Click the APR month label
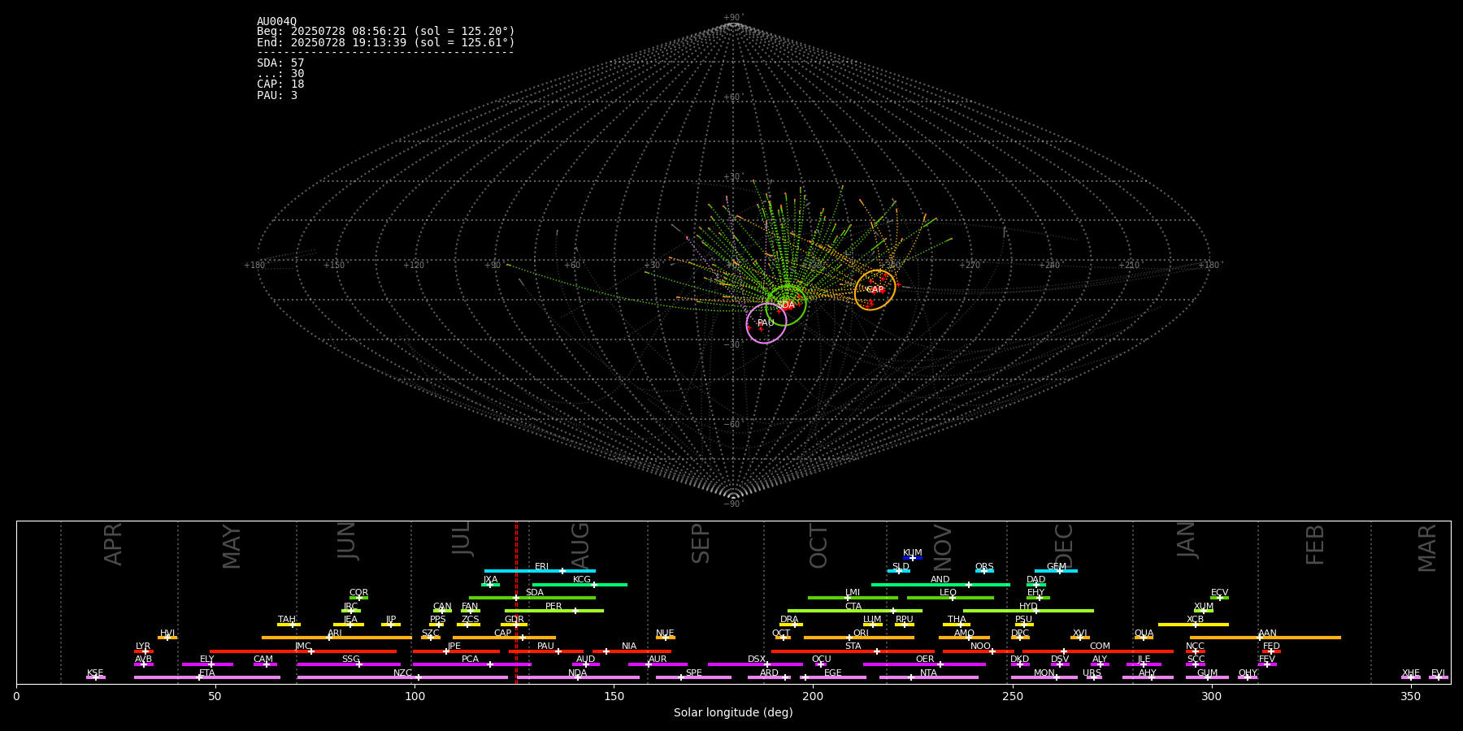 (x=113, y=544)
